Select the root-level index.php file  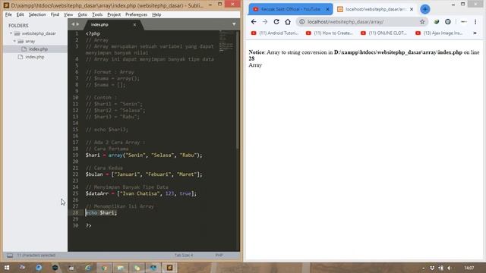pos(35,57)
